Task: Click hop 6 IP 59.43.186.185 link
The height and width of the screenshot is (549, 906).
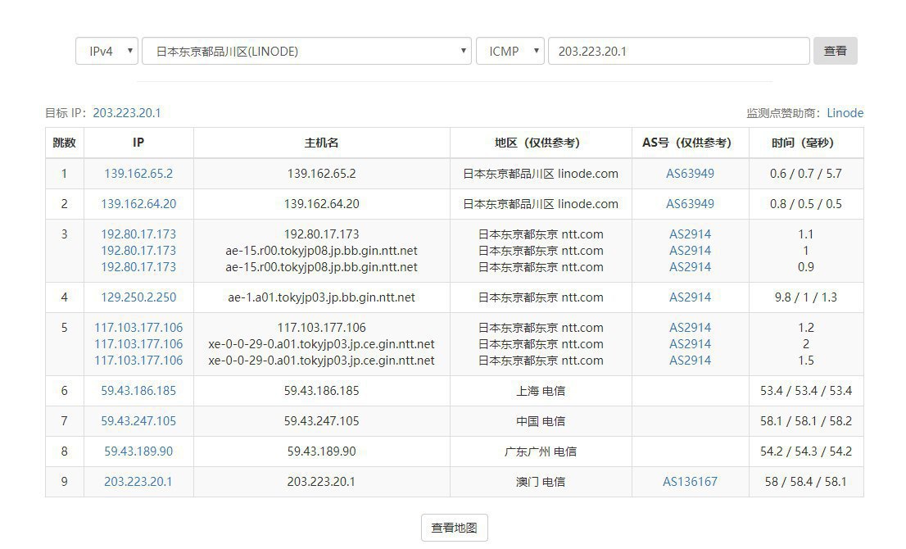Action: (138, 391)
